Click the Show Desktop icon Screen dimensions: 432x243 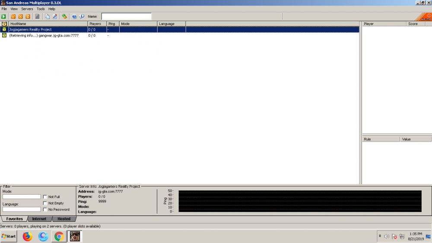pos(428,237)
